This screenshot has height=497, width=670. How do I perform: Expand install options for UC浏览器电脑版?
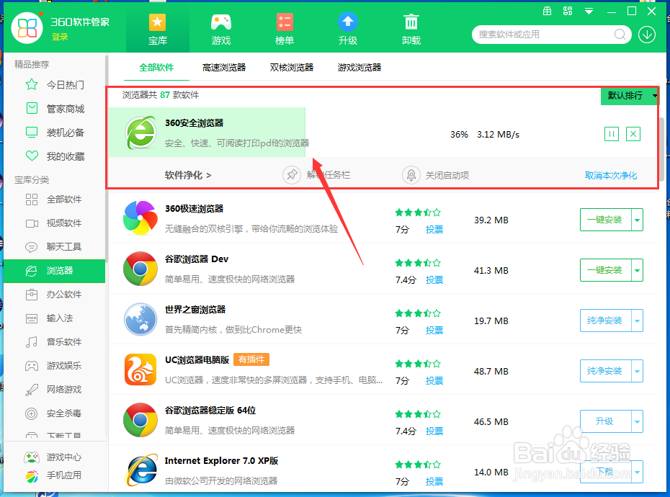[637, 372]
